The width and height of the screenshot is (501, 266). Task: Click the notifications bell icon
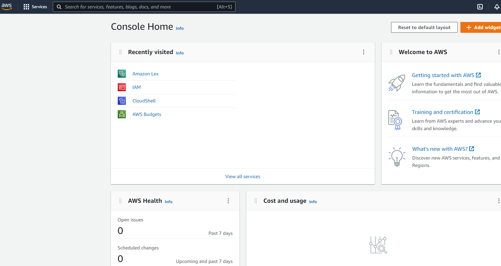[x=497, y=7]
